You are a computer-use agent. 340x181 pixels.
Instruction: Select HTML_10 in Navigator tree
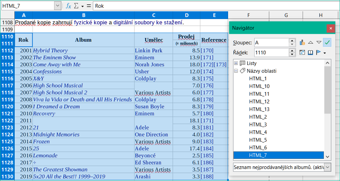(x=259, y=87)
